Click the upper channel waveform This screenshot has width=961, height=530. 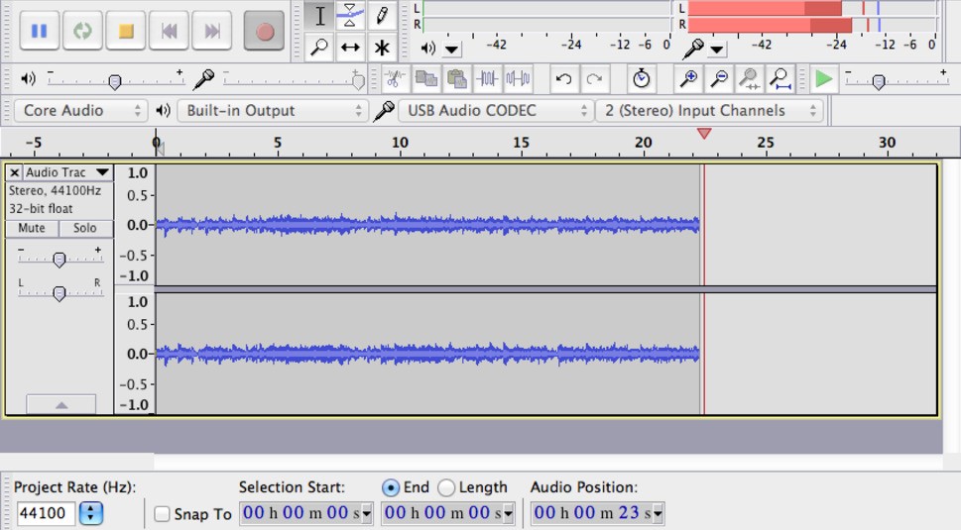(427, 225)
